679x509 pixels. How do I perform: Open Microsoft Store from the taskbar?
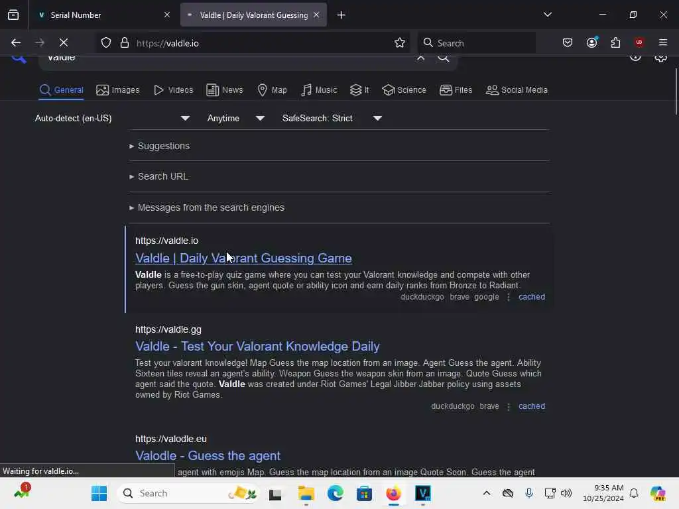[364, 493]
